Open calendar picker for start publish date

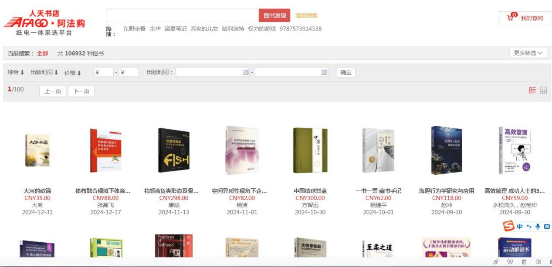245,72
